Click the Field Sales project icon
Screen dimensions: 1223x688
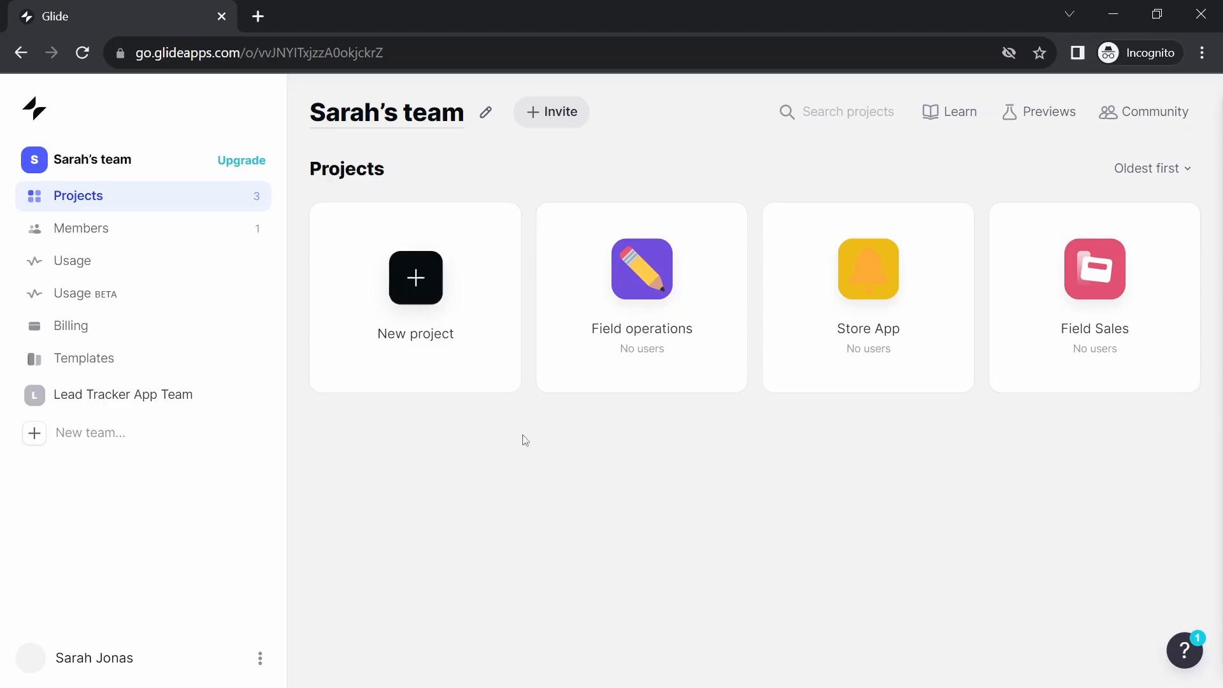pyautogui.click(x=1094, y=268)
